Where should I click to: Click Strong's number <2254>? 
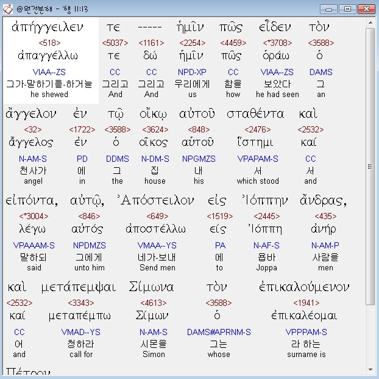[x=193, y=43]
